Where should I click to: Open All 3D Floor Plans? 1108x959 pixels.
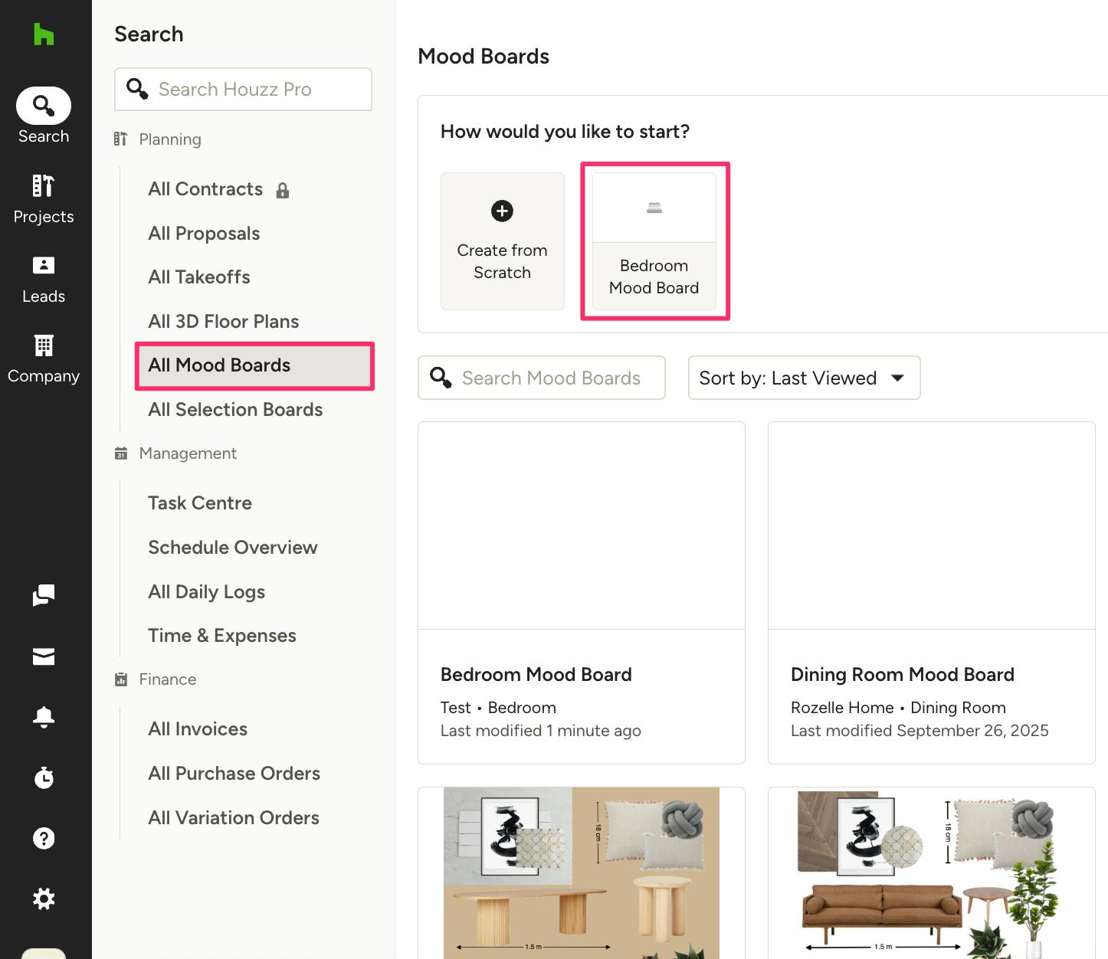coord(223,322)
